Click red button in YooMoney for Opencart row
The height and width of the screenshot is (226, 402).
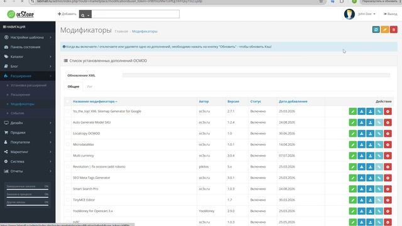[388, 211]
